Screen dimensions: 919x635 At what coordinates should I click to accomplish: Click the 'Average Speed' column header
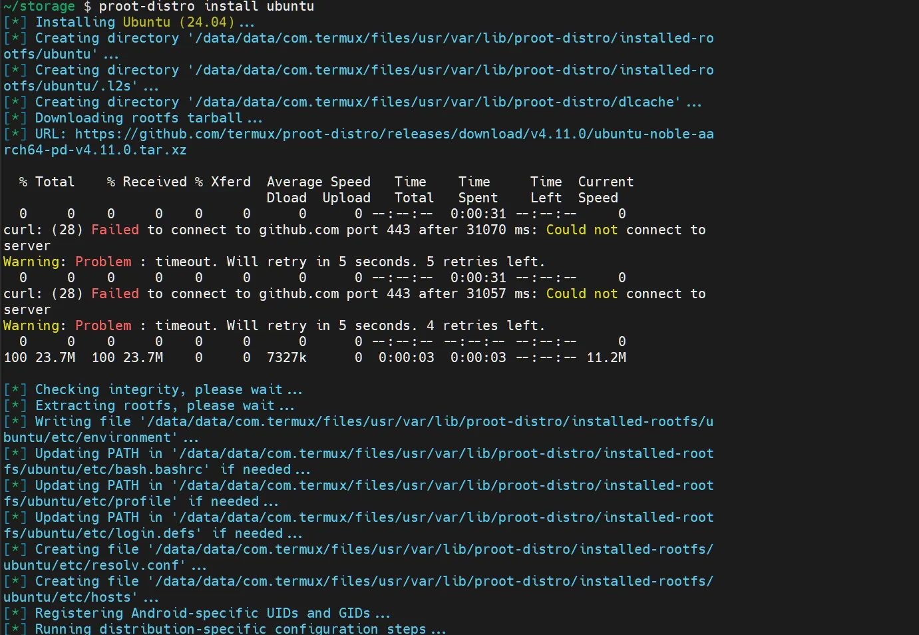point(318,182)
